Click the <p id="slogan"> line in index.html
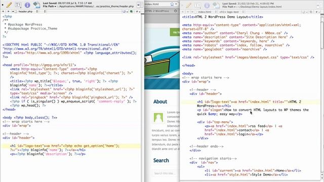Viewport: 324px width, 182px height. coord(253,112)
